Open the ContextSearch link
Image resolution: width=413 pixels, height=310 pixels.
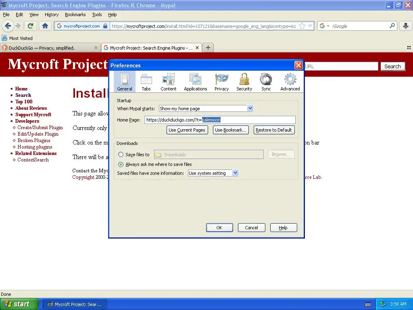33,160
